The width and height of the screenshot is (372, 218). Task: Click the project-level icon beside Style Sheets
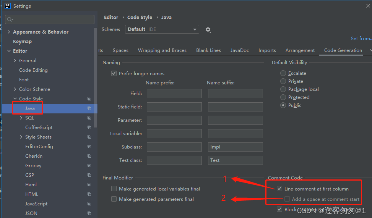point(89,137)
